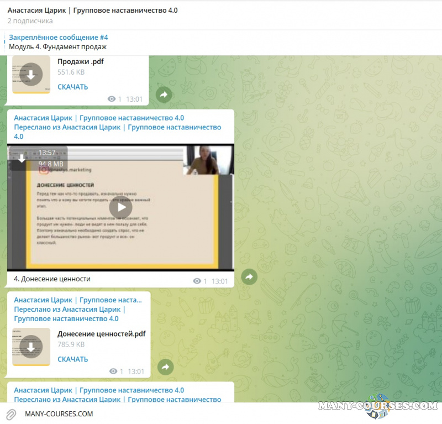This screenshot has height=424, width=442.
Task: Open the Донесение ценностей.pdf file name
Action: point(101,334)
